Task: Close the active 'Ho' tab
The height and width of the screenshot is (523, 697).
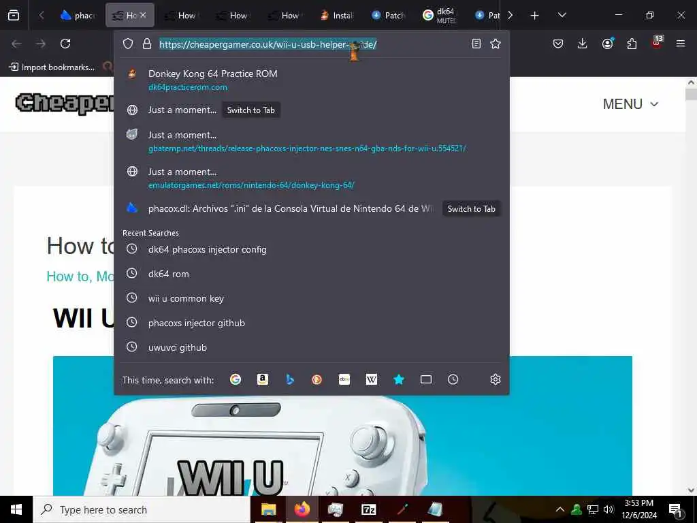Action: (143, 15)
